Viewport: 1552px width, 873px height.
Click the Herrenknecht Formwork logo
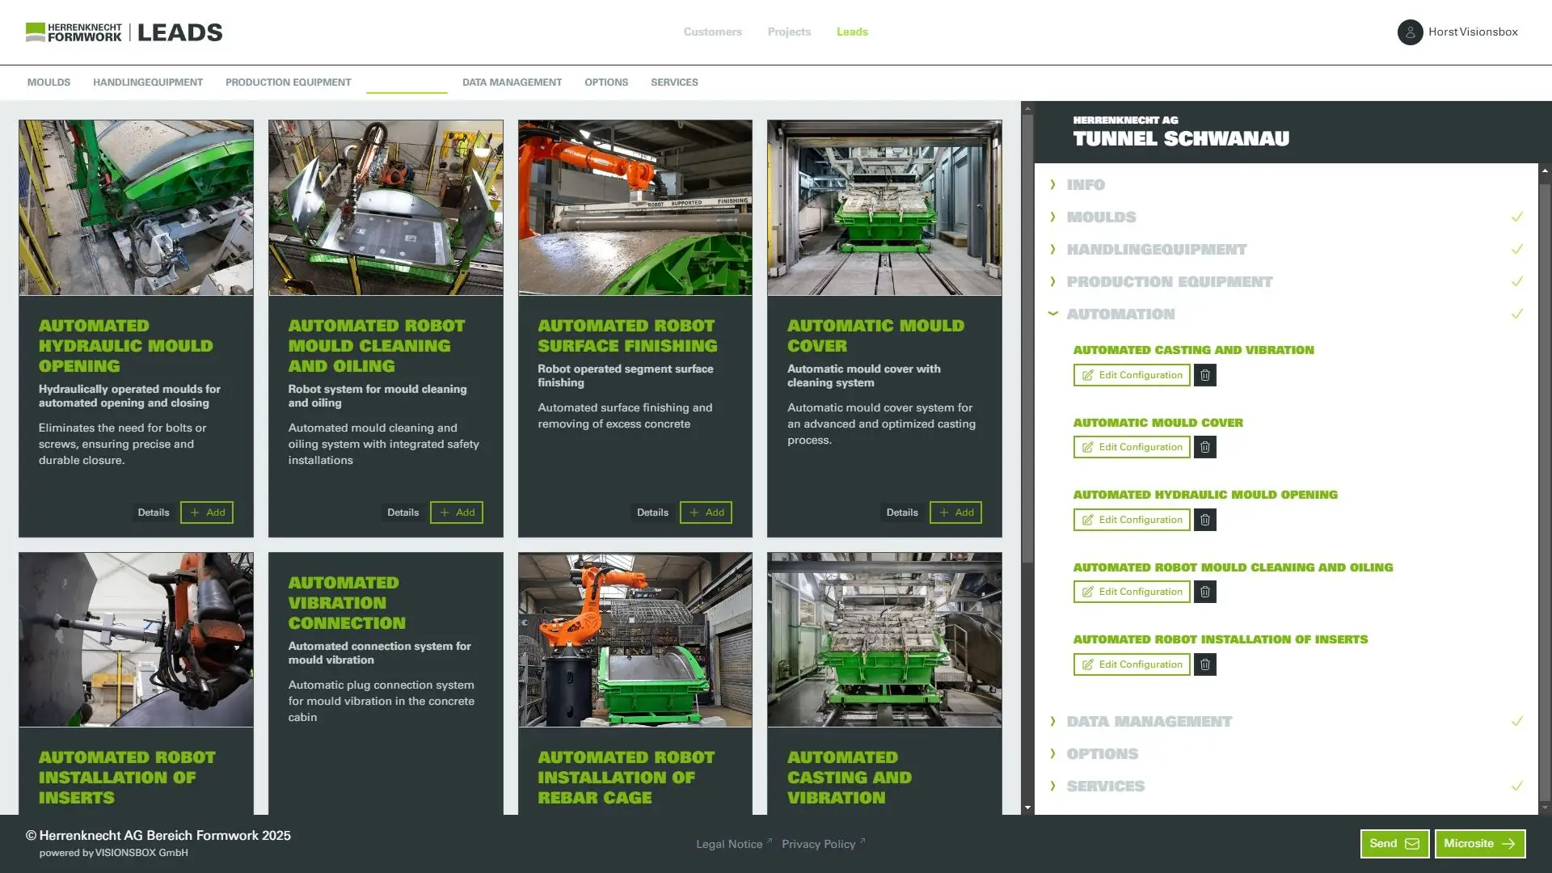tap(74, 32)
